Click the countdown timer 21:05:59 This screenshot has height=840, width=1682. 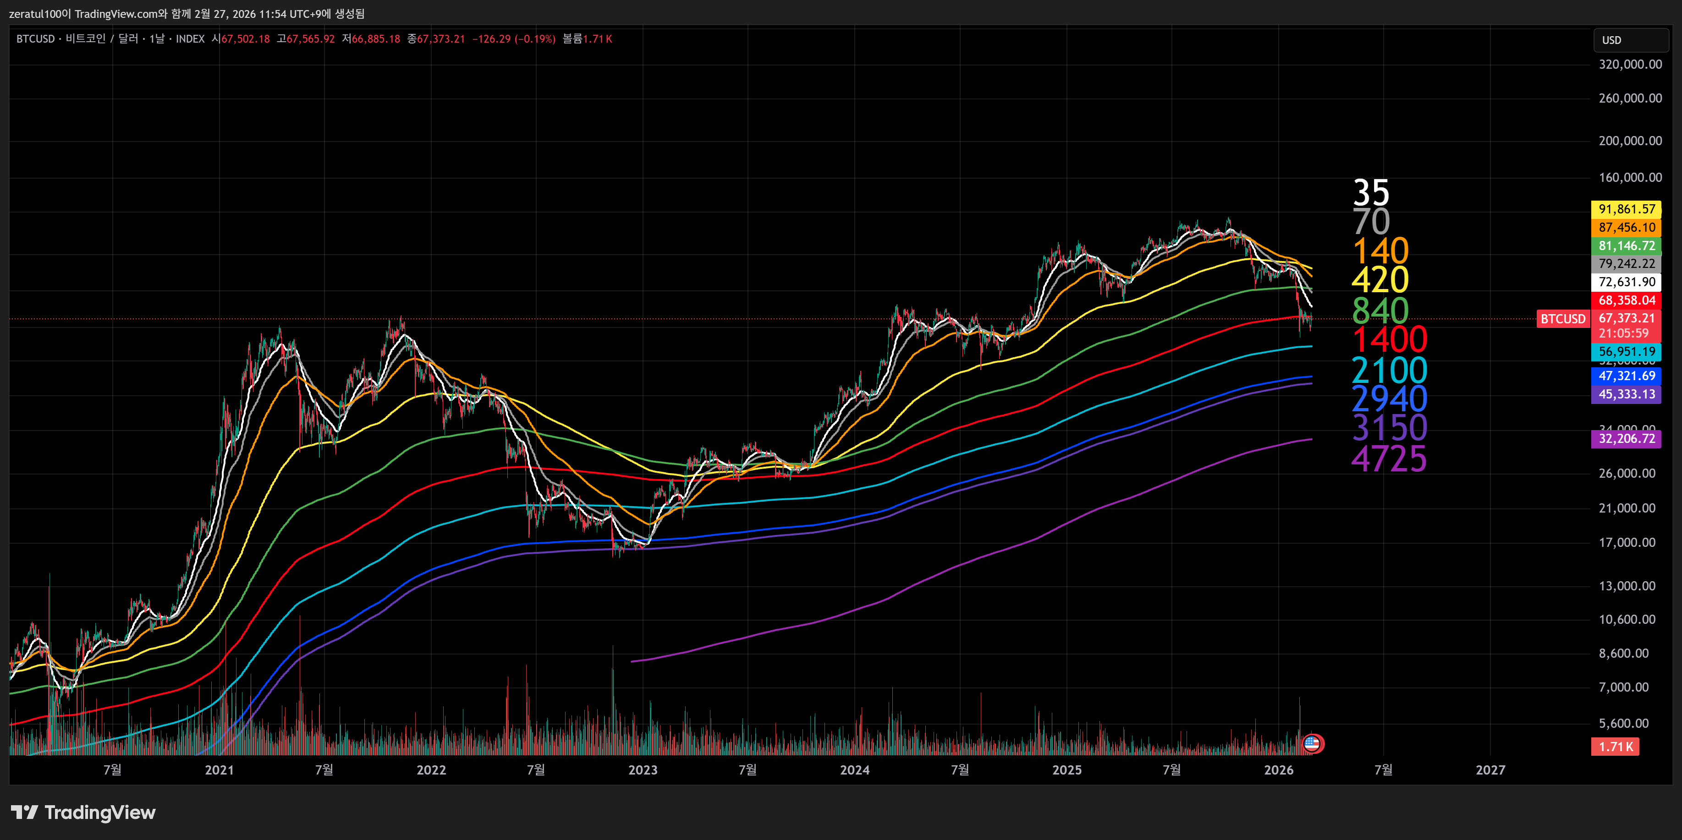[x=1623, y=333]
